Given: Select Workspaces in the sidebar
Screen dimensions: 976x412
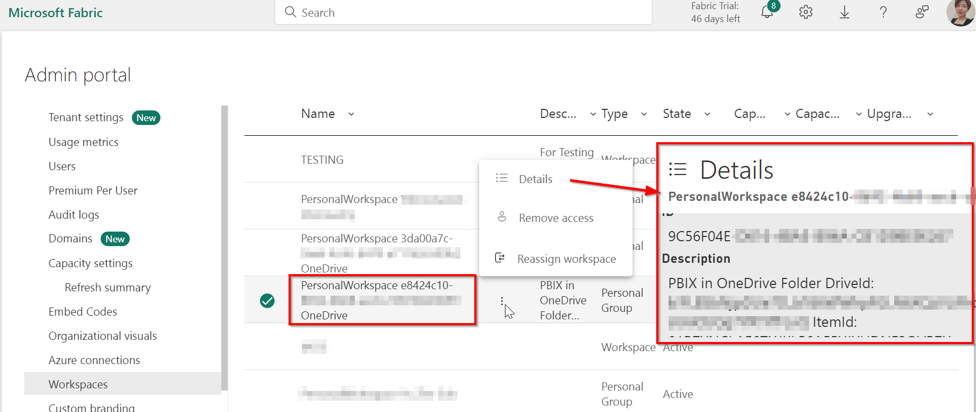Looking at the screenshot, I should pyautogui.click(x=123, y=385).
